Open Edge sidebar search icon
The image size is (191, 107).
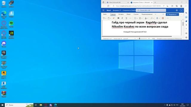pos(186,13)
